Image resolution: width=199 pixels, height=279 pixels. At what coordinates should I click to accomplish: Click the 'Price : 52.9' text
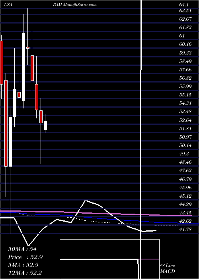[x=25, y=257]
